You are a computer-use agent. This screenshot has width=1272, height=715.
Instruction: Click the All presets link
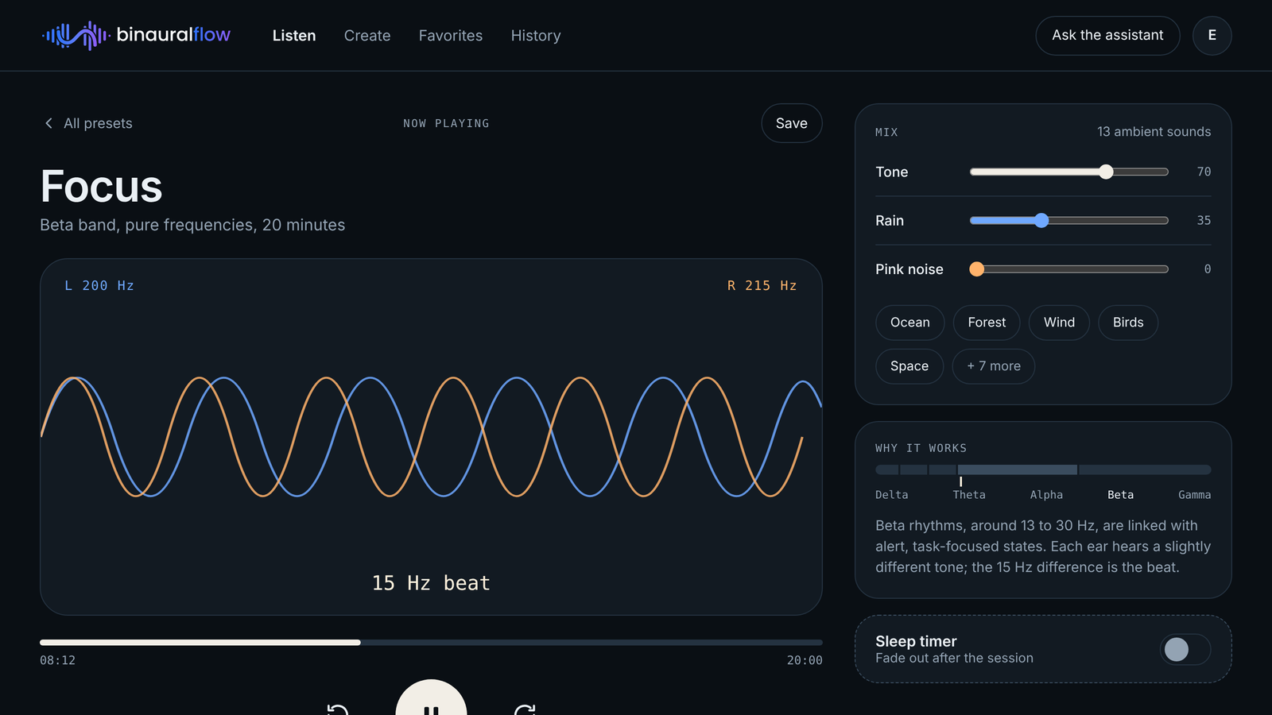click(88, 123)
